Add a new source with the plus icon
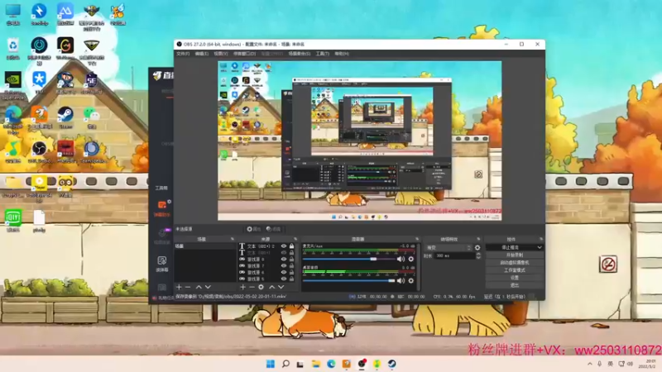 click(242, 287)
